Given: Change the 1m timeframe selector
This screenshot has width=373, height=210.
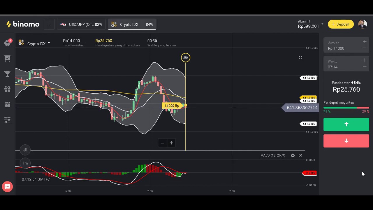Looking at the screenshot, I should pyautogui.click(x=25, y=163).
